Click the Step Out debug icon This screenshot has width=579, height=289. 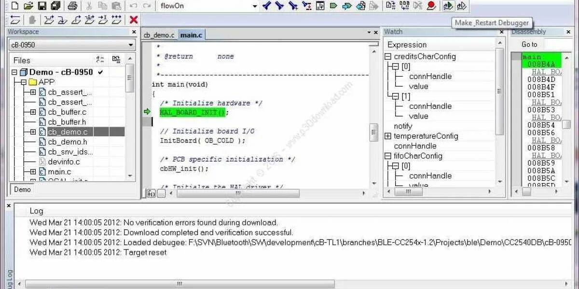76,20
